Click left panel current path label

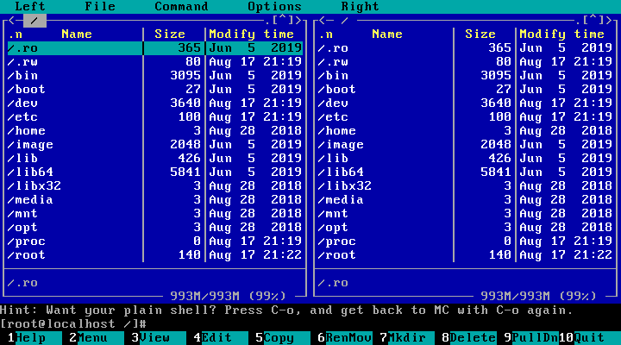pyautogui.click(x=34, y=20)
